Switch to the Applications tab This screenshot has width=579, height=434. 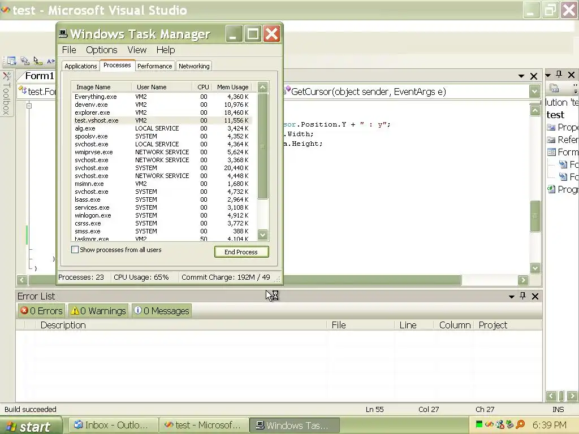pos(80,66)
